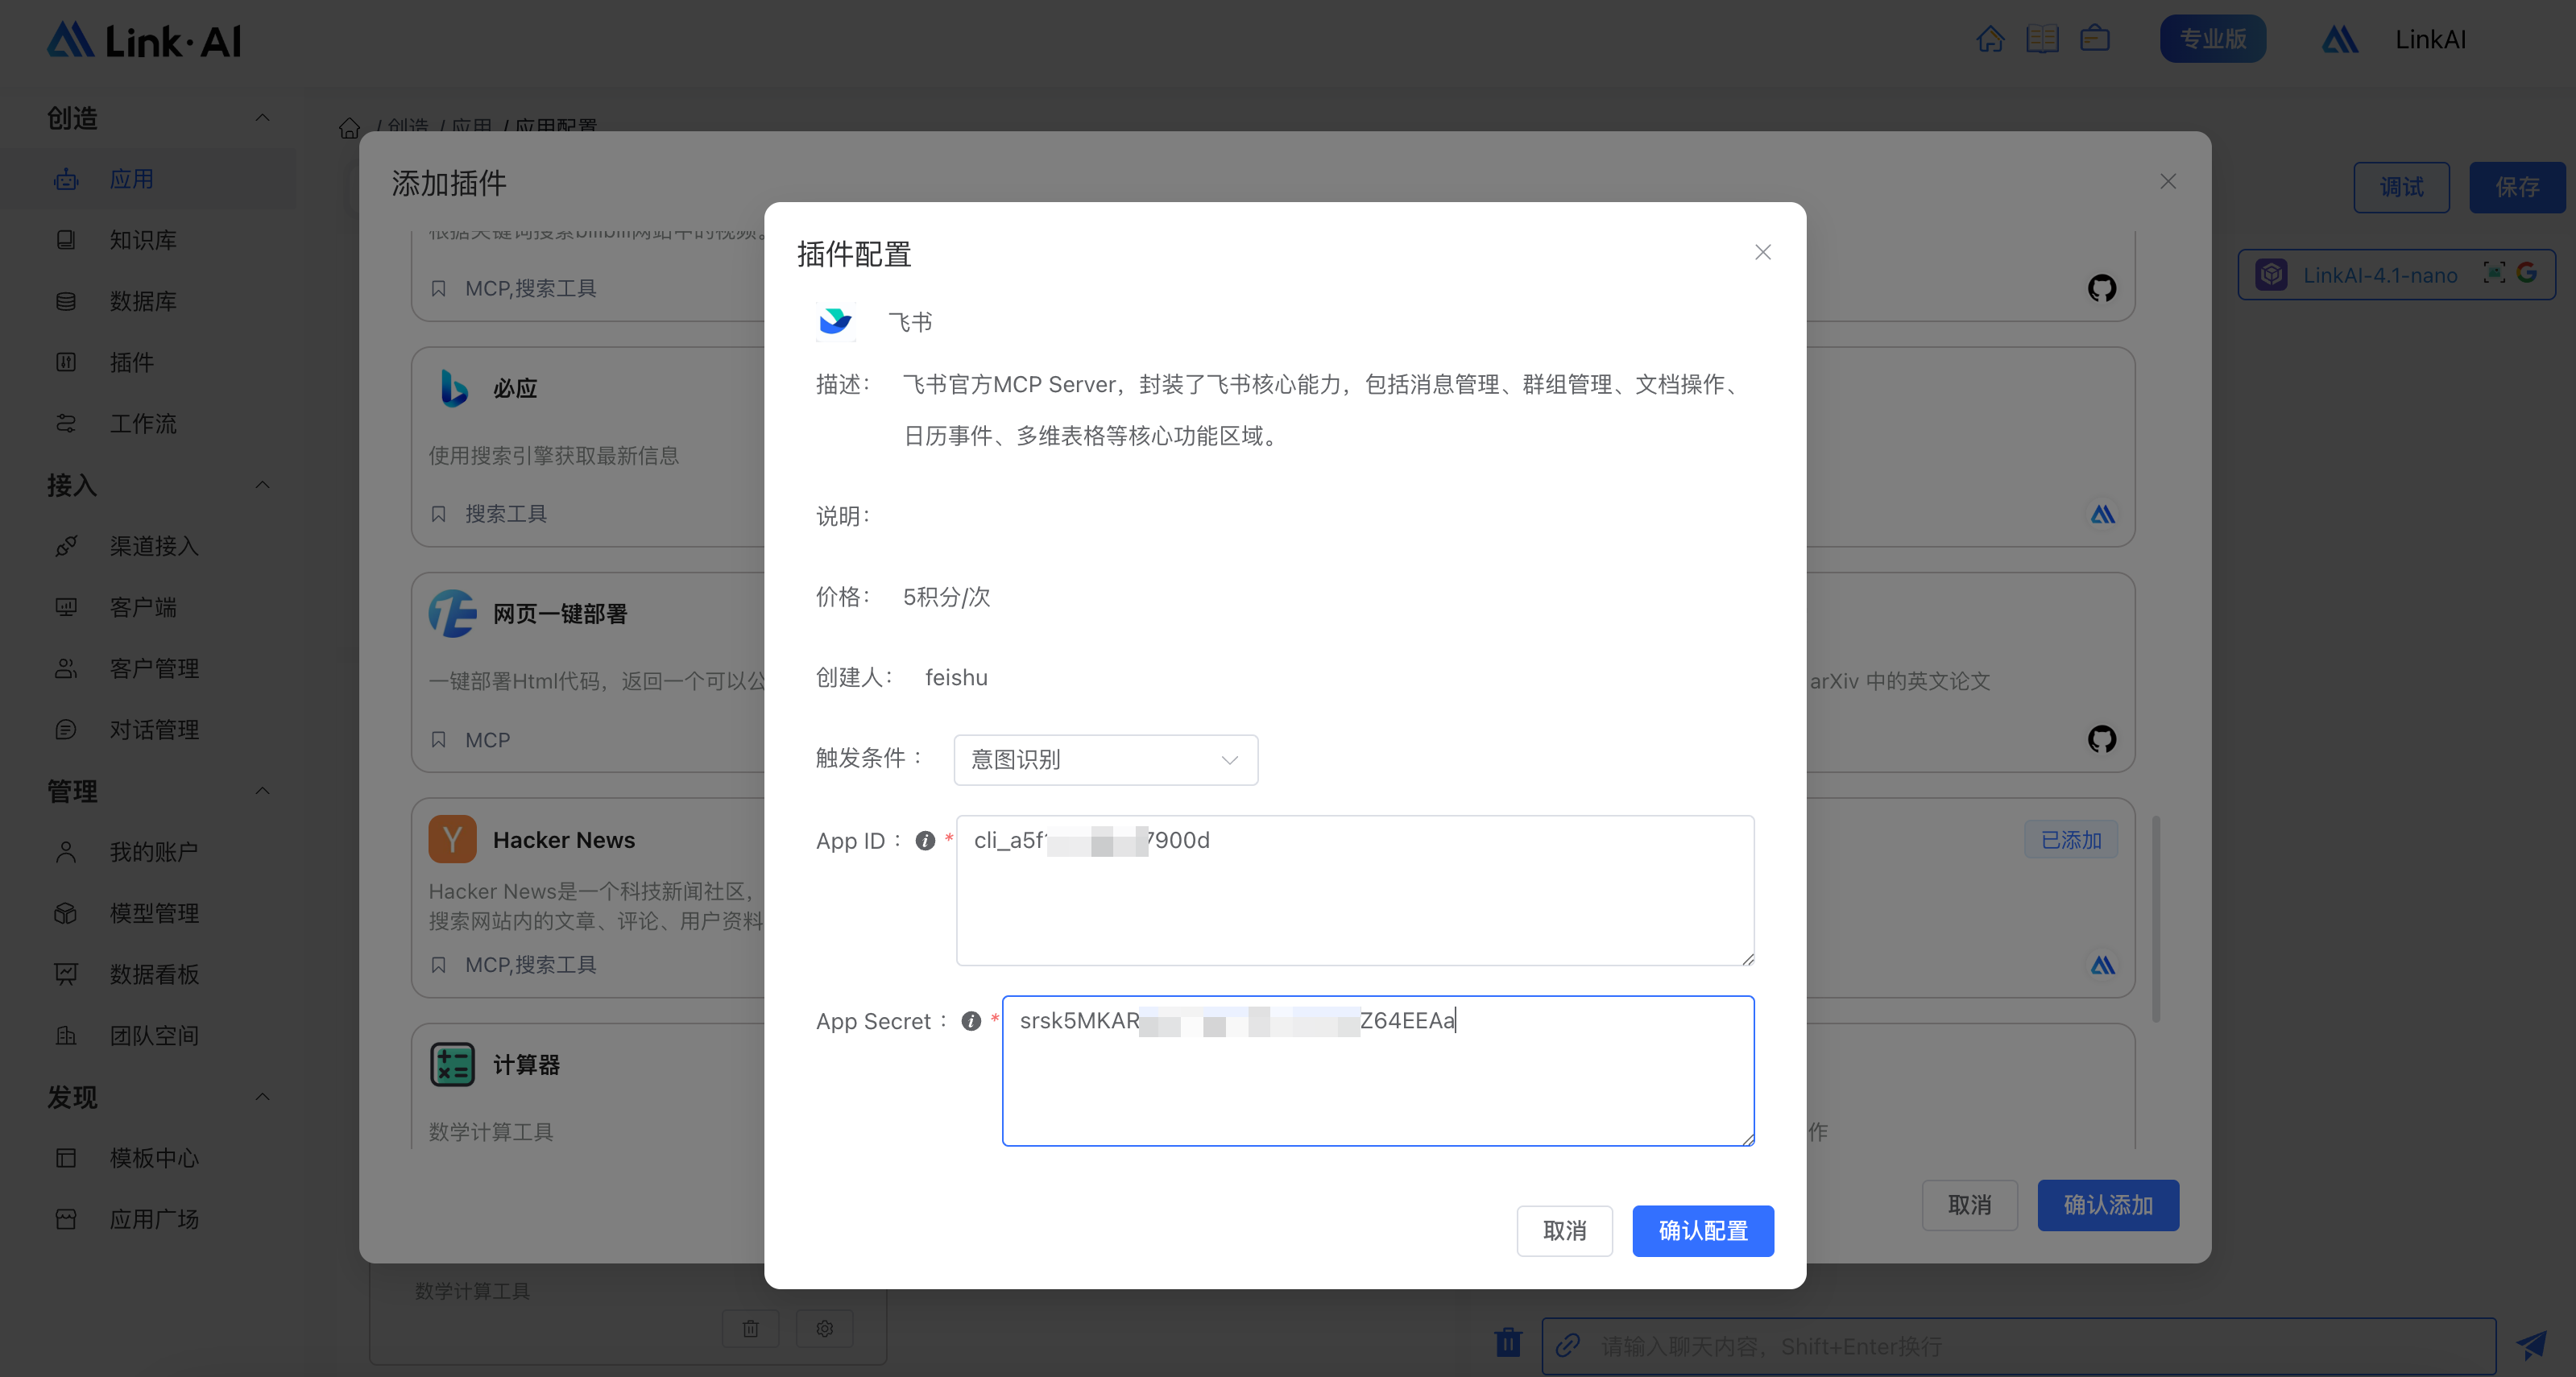Click the scan icon beside model name
The height and width of the screenshot is (1377, 2576).
2494,273
